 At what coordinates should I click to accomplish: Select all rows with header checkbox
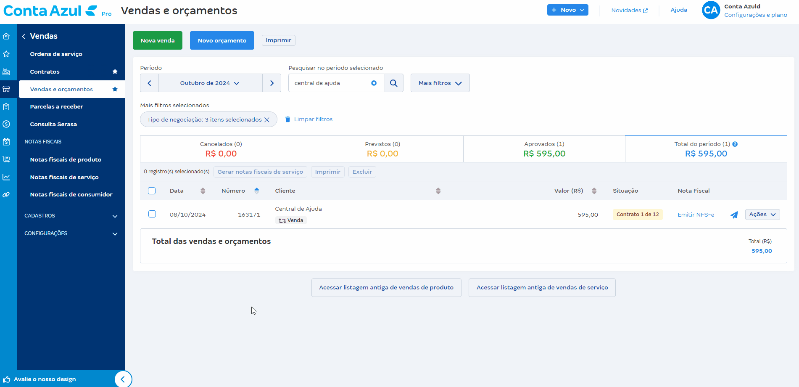tap(152, 191)
